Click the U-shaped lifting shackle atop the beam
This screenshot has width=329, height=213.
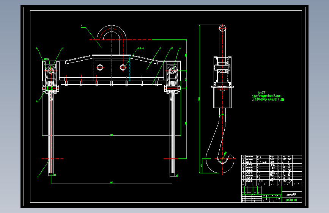(x=112, y=40)
